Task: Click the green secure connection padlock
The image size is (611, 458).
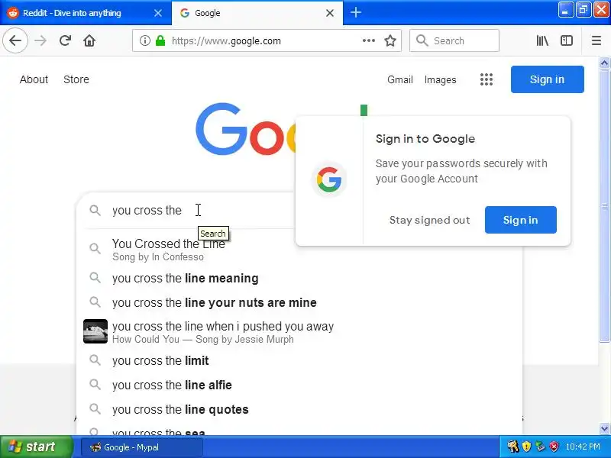Action: point(160,40)
